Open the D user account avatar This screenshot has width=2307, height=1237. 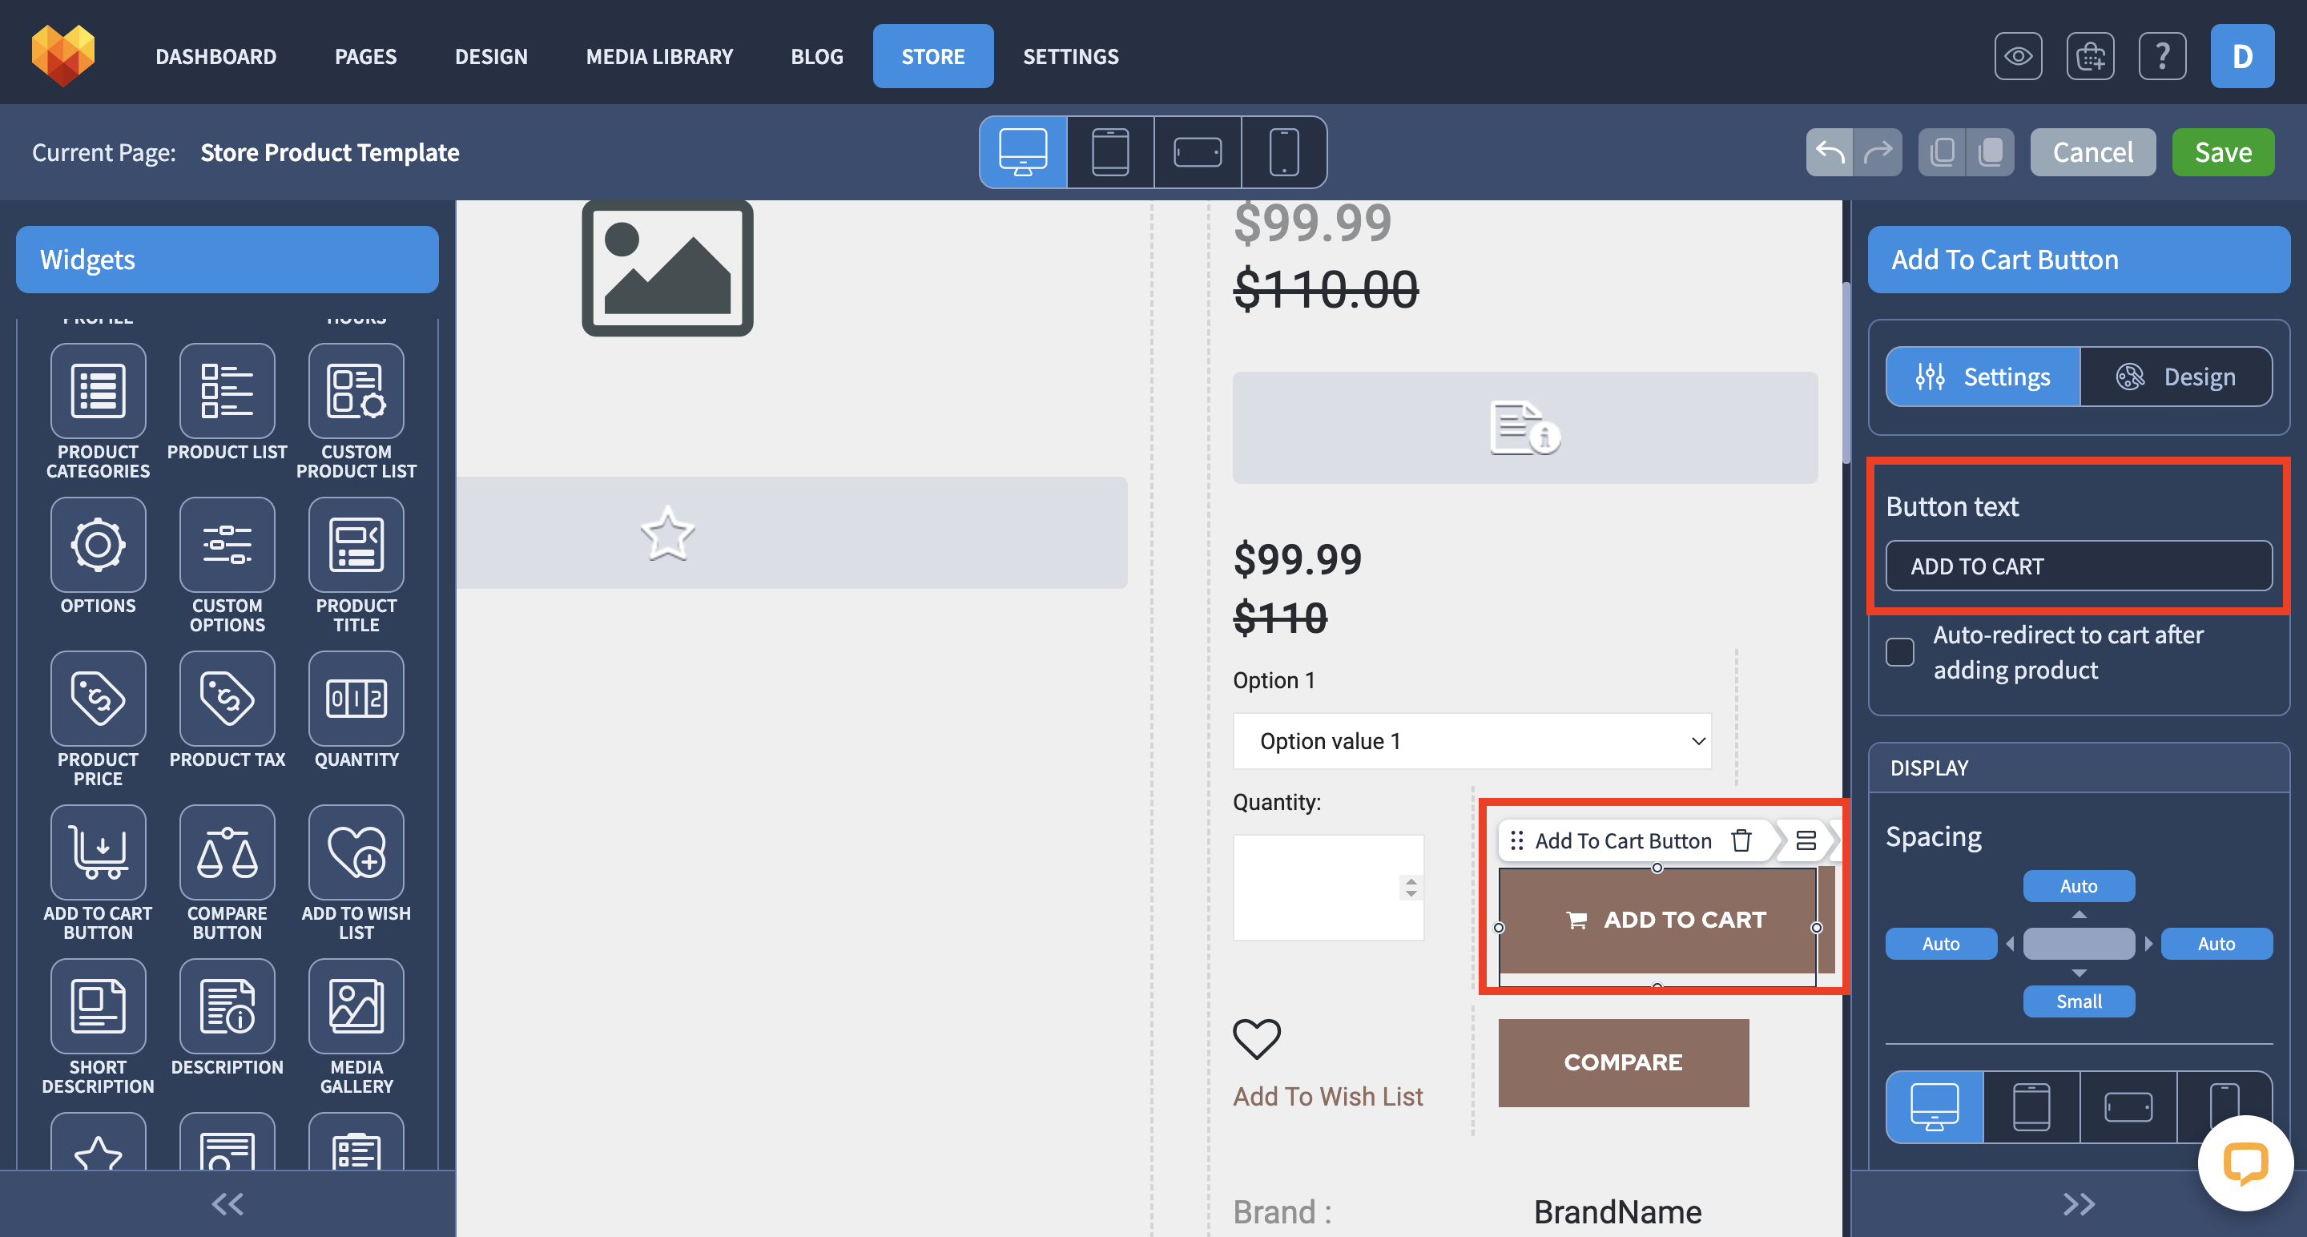2241,56
